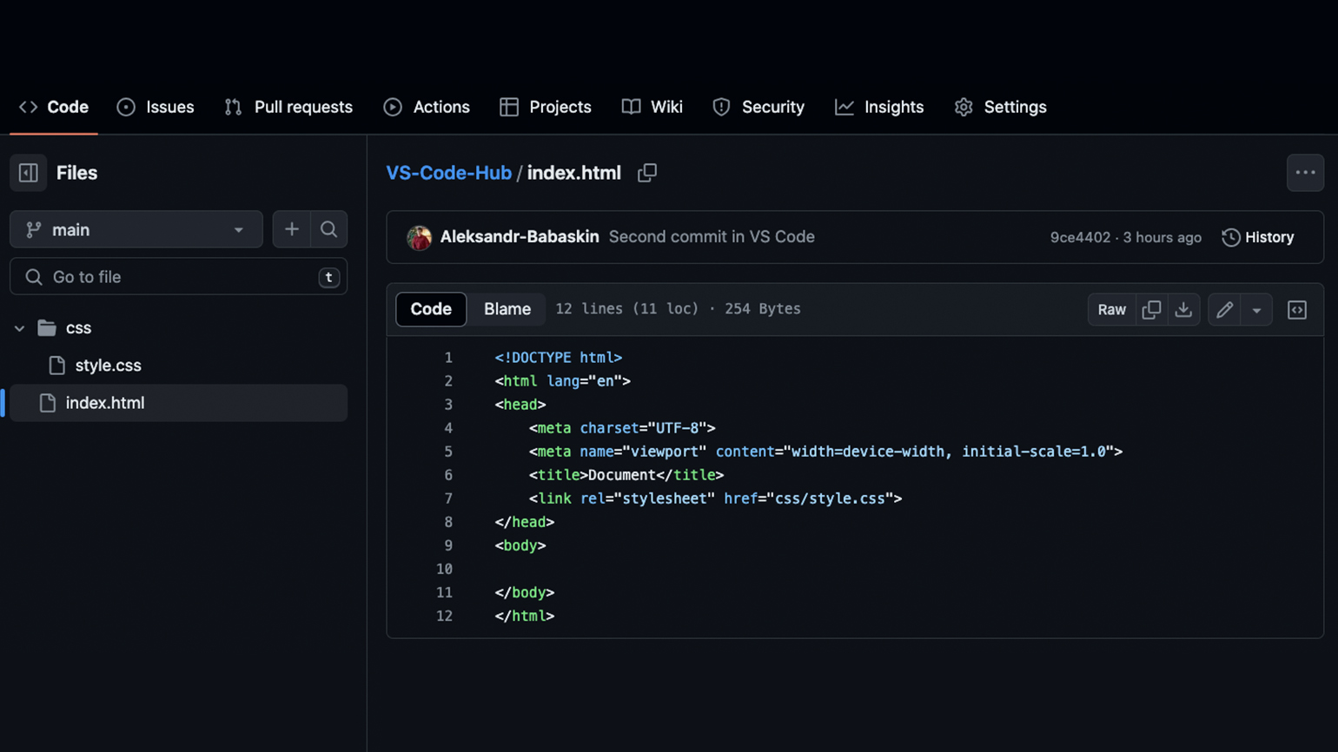Open the main branch dropdown
The width and height of the screenshot is (1338, 752).
(x=136, y=229)
